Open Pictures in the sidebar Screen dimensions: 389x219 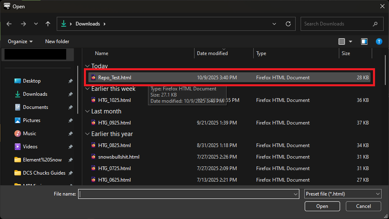(32, 120)
